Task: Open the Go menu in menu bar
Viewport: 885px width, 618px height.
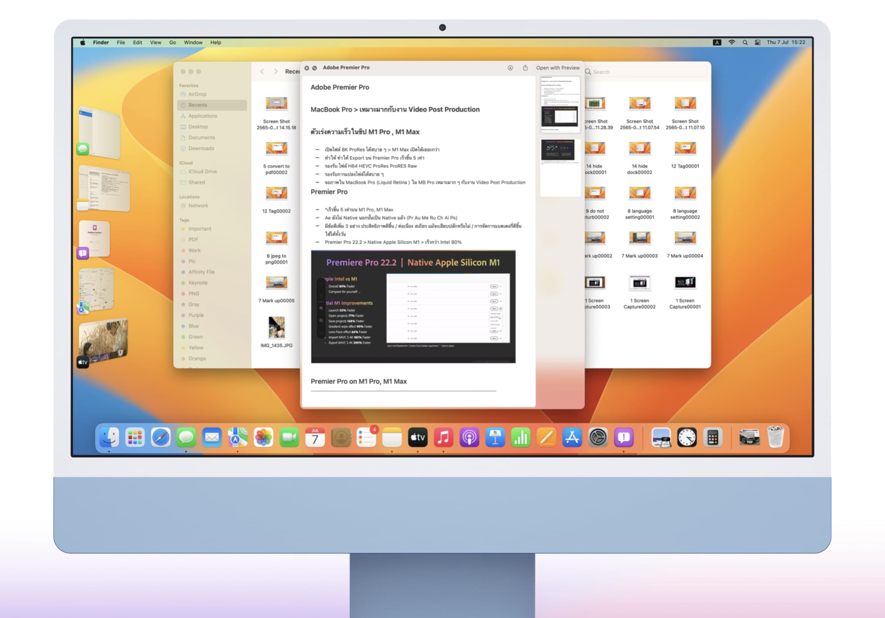Action: click(x=173, y=42)
